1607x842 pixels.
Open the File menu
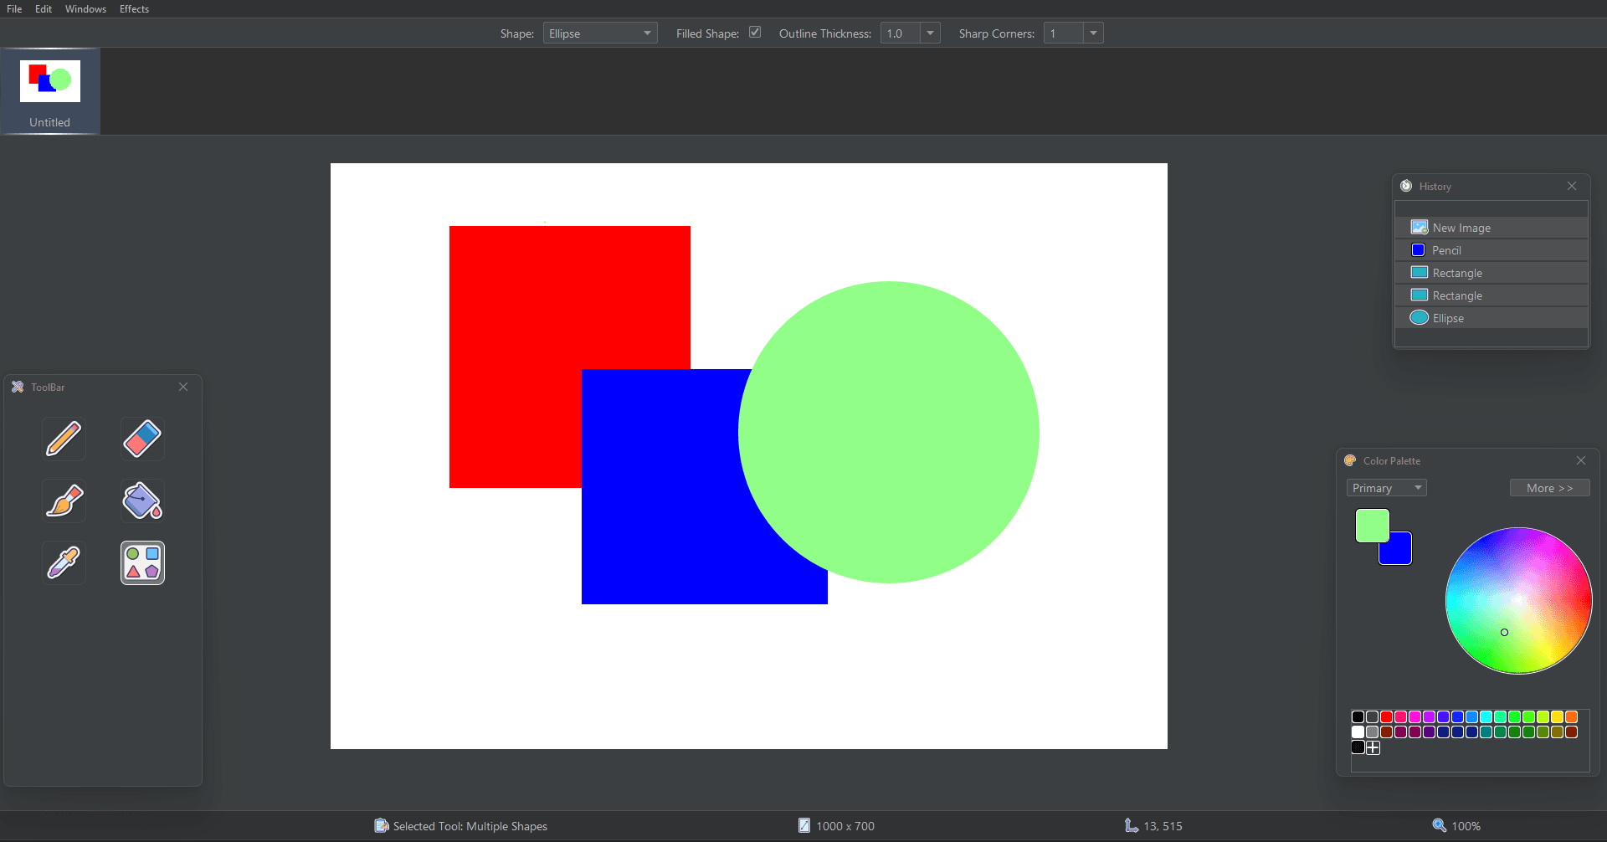point(14,9)
